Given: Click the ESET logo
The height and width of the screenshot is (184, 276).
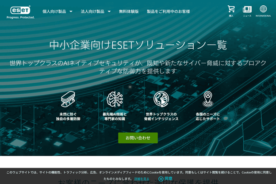Looking at the screenshot, I should pos(20,10).
